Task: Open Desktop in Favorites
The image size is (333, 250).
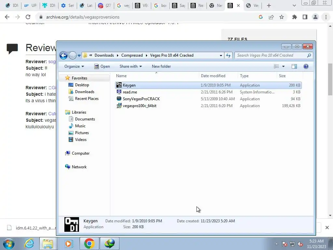Action: pos(82,85)
